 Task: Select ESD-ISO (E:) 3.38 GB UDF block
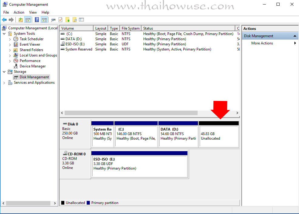(140, 164)
